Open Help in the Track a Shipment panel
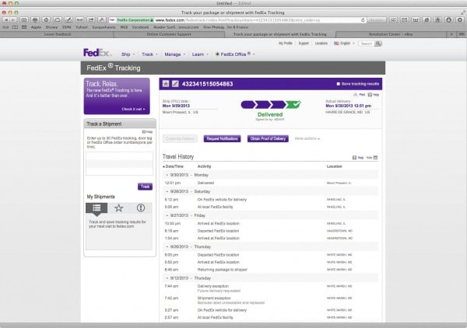Screen dimensions: 467x328 tap(147, 131)
